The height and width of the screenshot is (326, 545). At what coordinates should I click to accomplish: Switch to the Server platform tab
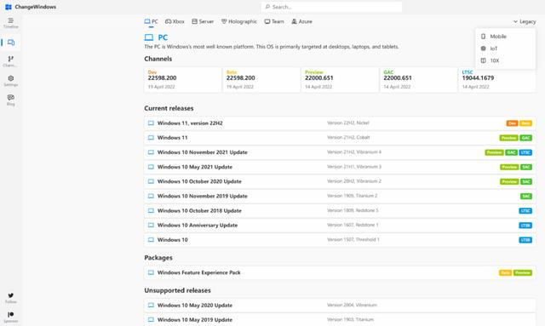pyautogui.click(x=203, y=21)
